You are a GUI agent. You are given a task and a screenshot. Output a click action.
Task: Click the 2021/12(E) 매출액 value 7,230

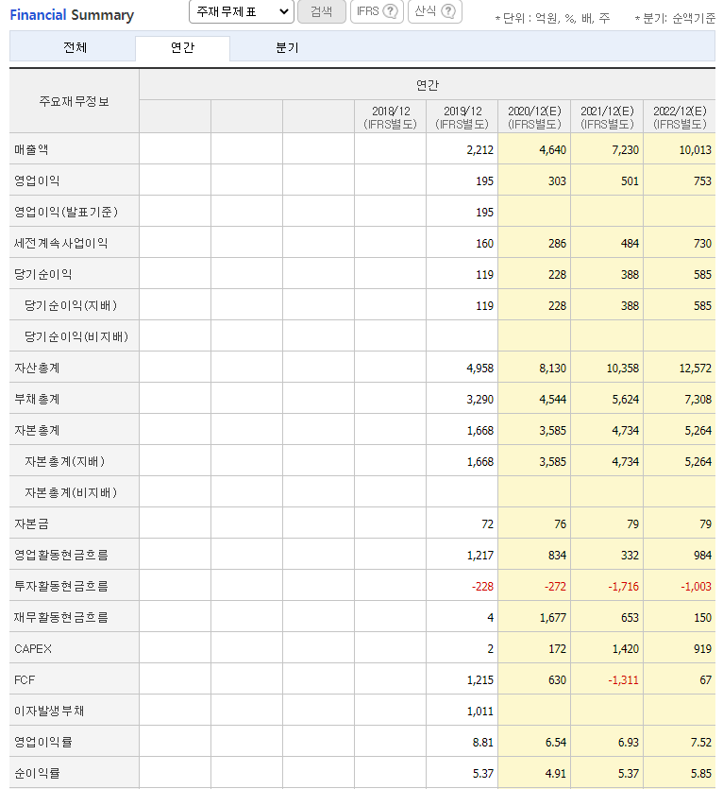625,150
